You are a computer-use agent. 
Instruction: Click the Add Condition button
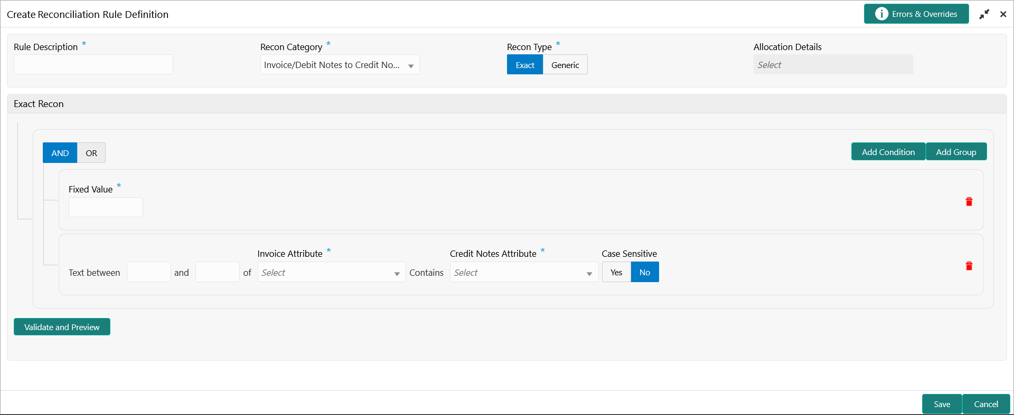pos(888,152)
